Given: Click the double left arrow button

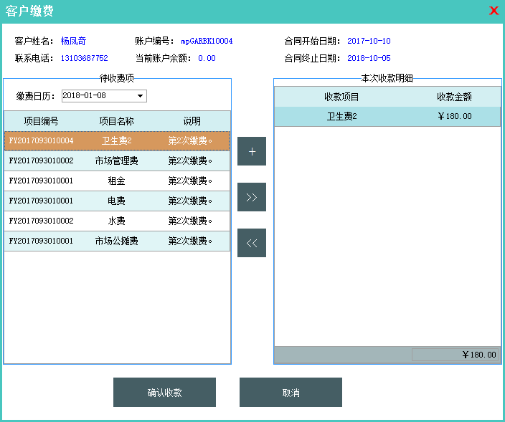Looking at the screenshot, I should click(251, 243).
